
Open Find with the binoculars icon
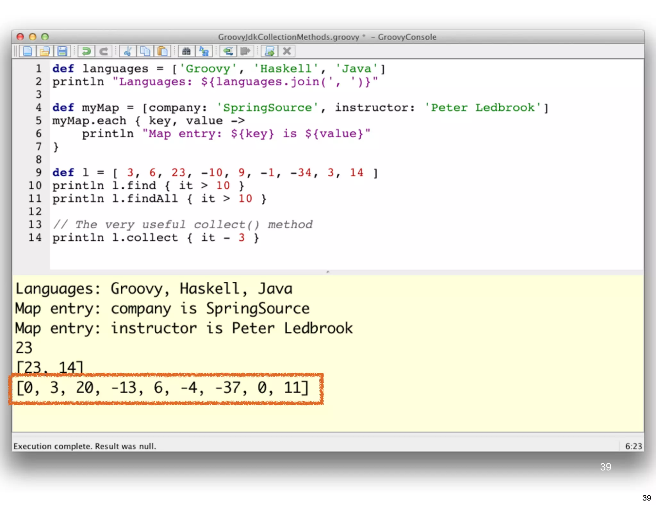point(186,51)
